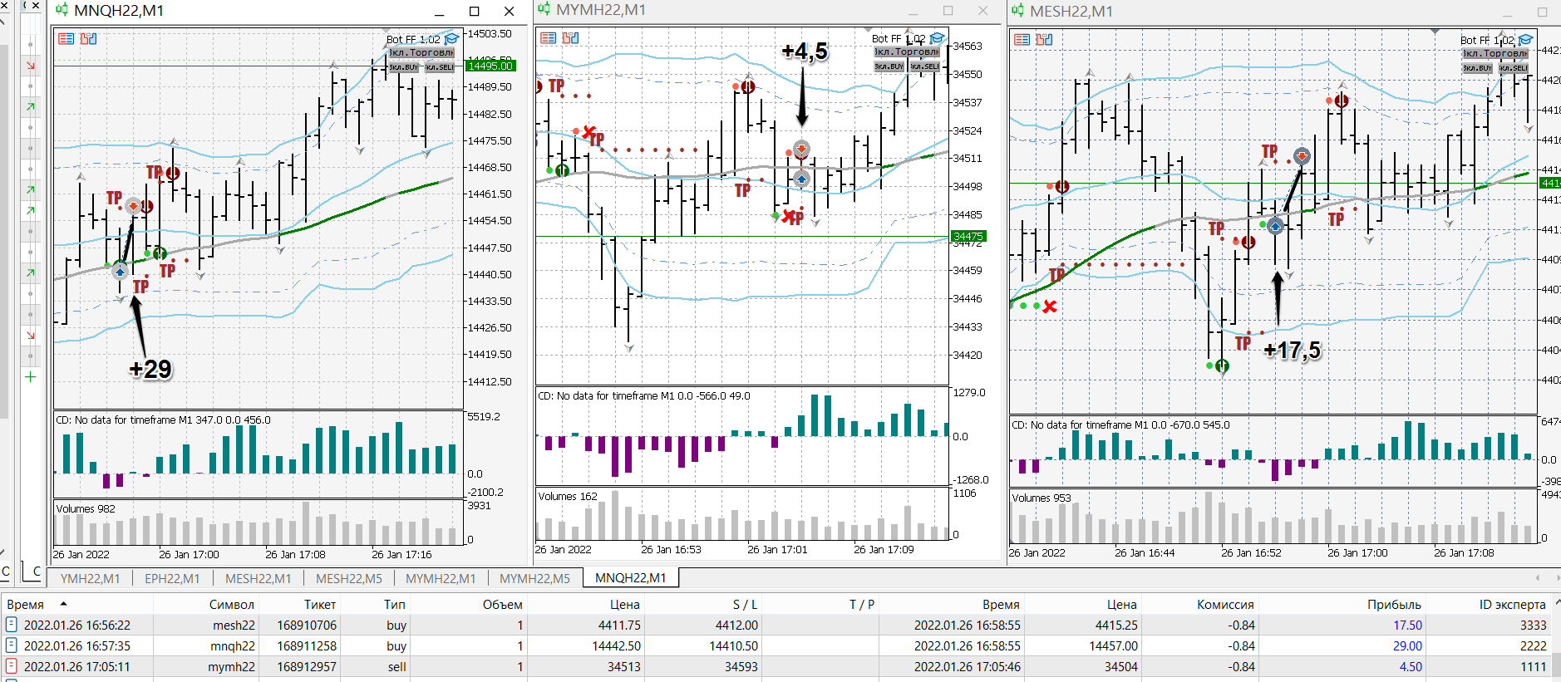Open one-click trading panel on MNQH22 chart

click(66, 38)
